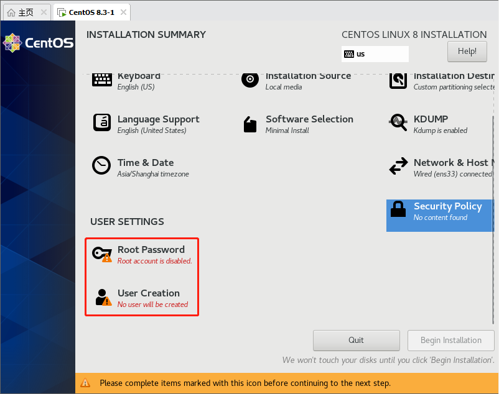499x394 pixels.
Task: Open the Root Password setting
Action: (142, 255)
